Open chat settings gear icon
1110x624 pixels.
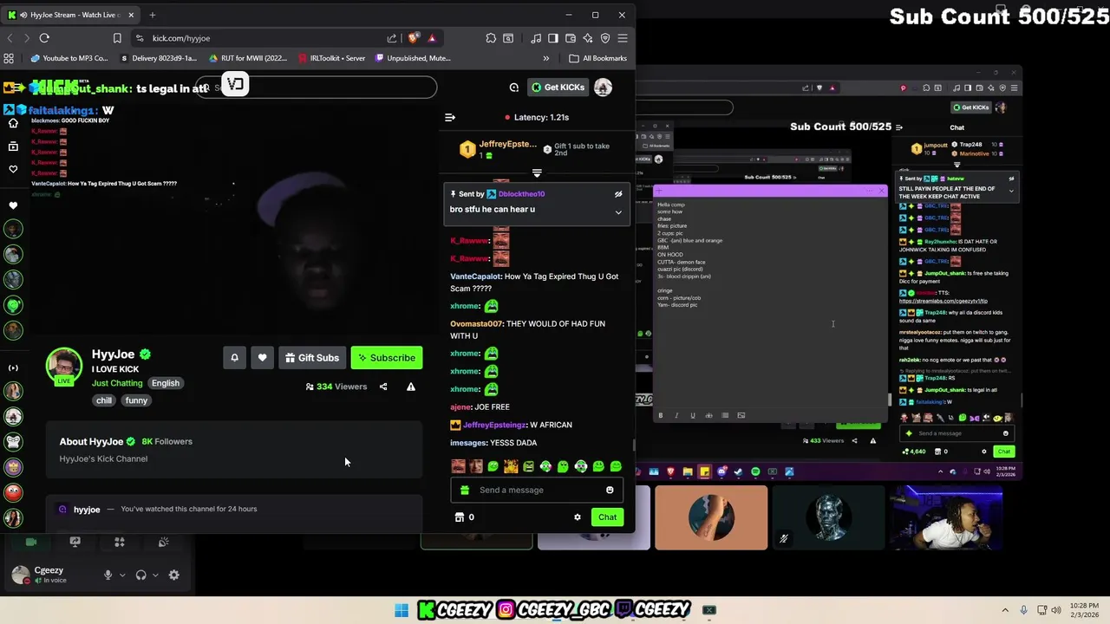(x=578, y=517)
